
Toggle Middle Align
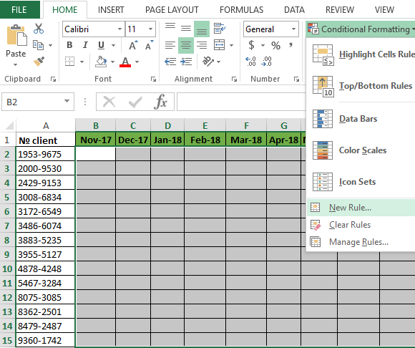[x=186, y=29]
